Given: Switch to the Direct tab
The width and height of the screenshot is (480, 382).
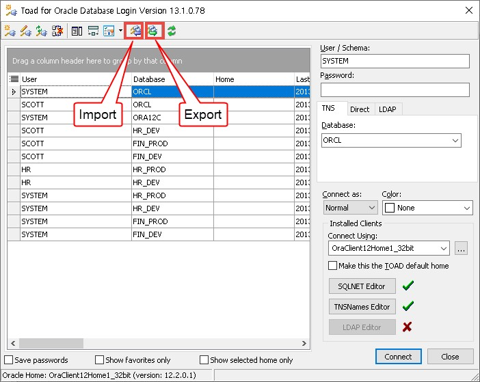Looking at the screenshot, I should point(360,109).
